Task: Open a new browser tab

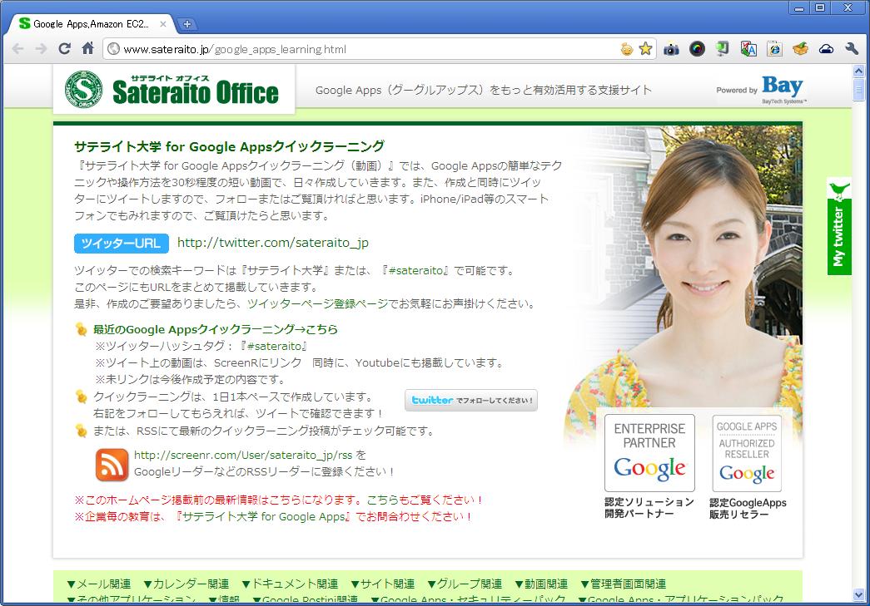Action: click(187, 23)
